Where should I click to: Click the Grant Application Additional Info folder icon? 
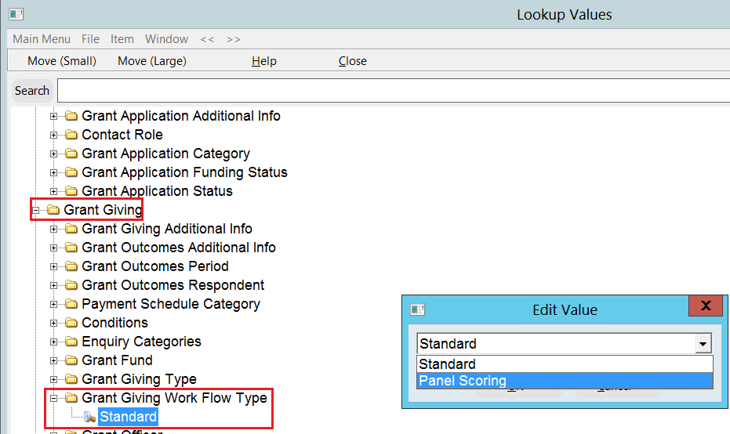[71, 115]
